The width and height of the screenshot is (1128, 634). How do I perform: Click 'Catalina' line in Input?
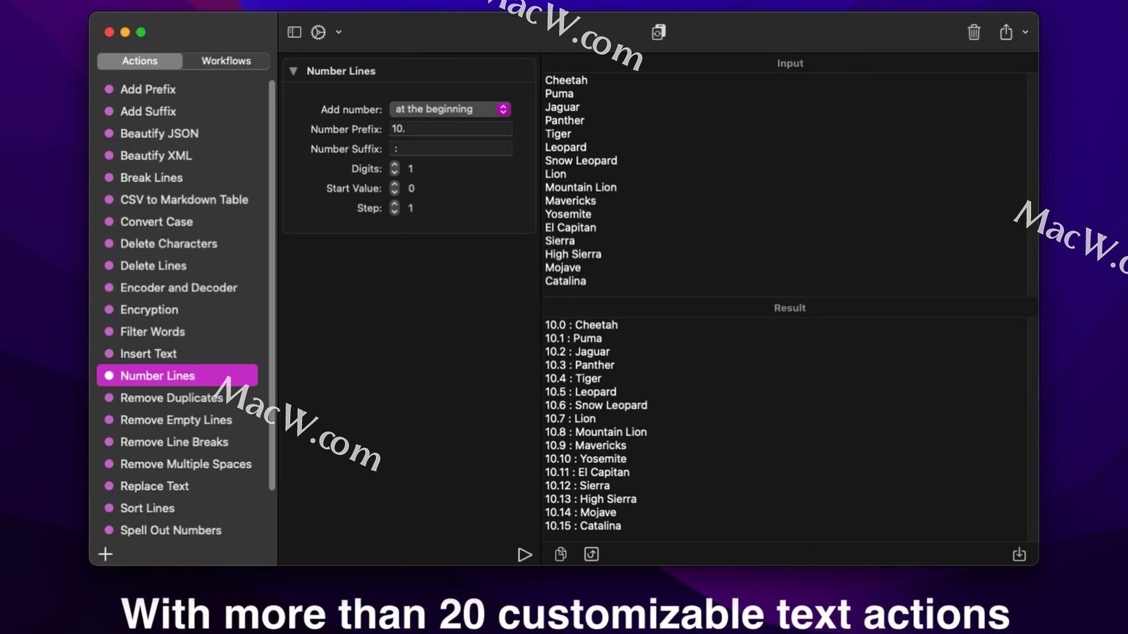click(565, 281)
